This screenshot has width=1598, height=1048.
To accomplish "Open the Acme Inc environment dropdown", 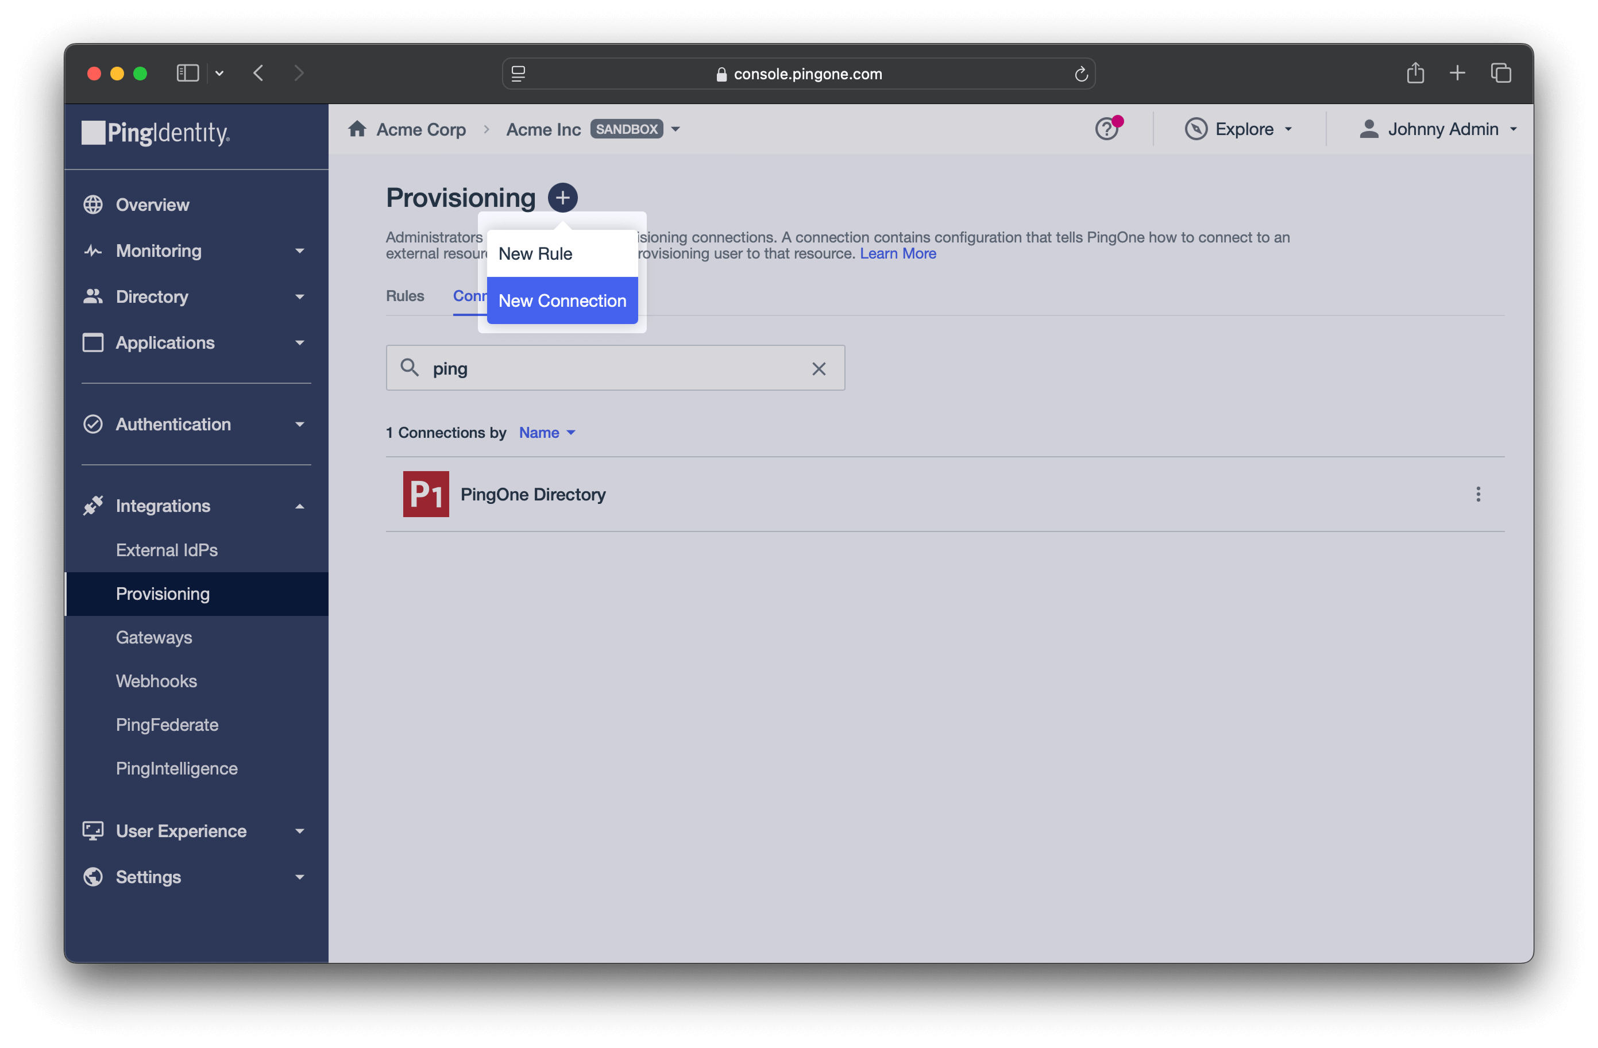I will coord(676,129).
